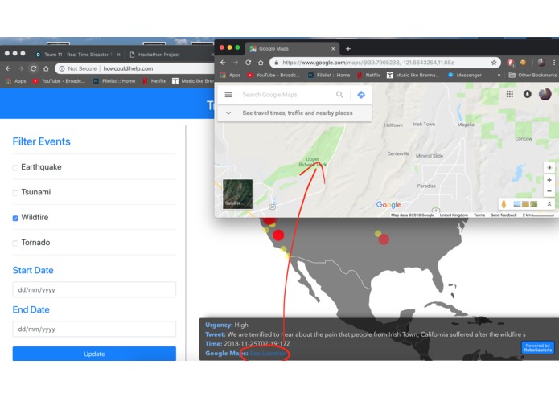
Task: Open Apps shortcut in howcouldihelp window
Action: [16, 81]
